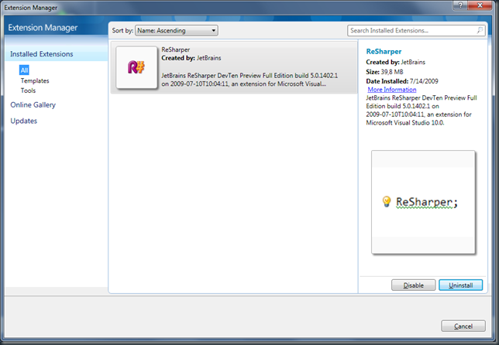Screen dimensions: 499x345
Task: Click the ReSharper name in the list
Action: click(x=176, y=50)
